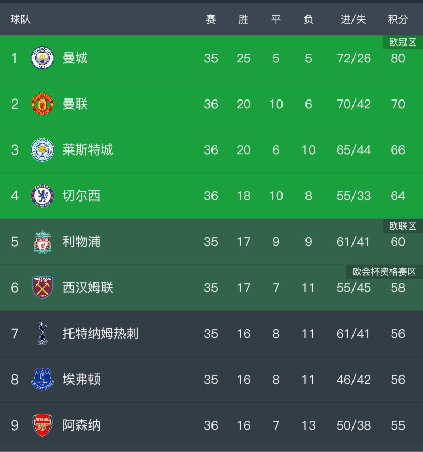Open the Arsenal cannon crest
This screenshot has height=452, width=423.
click(x=42, y=425)
